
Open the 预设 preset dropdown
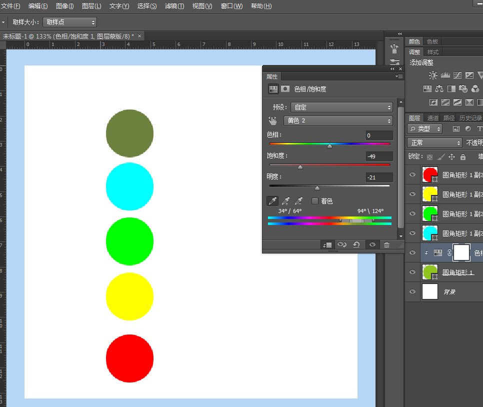pyautogui.click(x=341, y=107)
